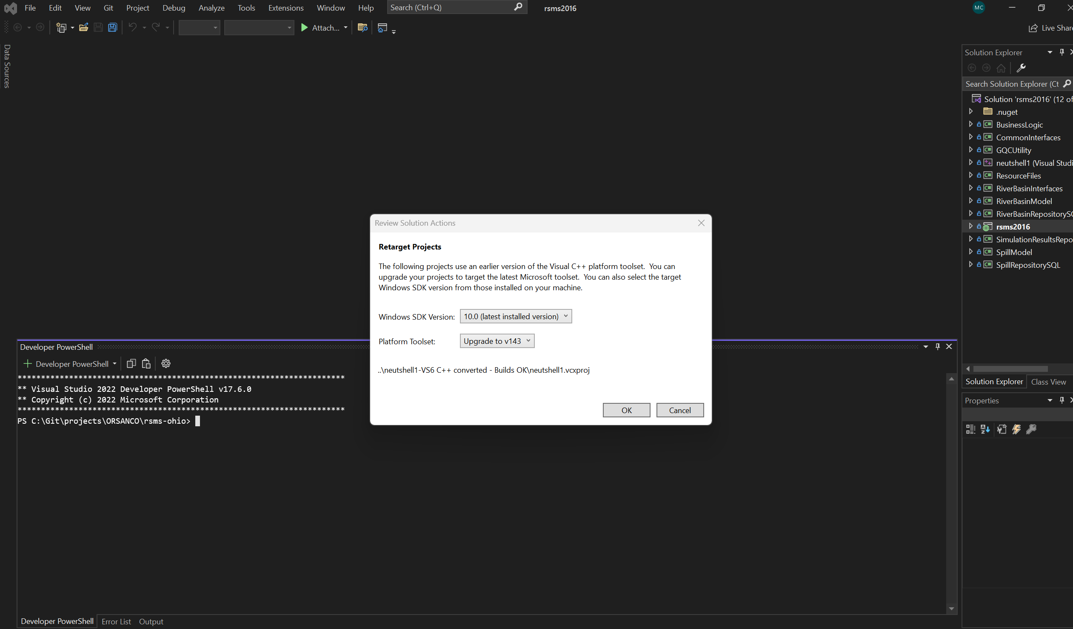
Task: Open Developer PowerShell new-terminal dropdown arrow
Action: (x=114, y=364)
